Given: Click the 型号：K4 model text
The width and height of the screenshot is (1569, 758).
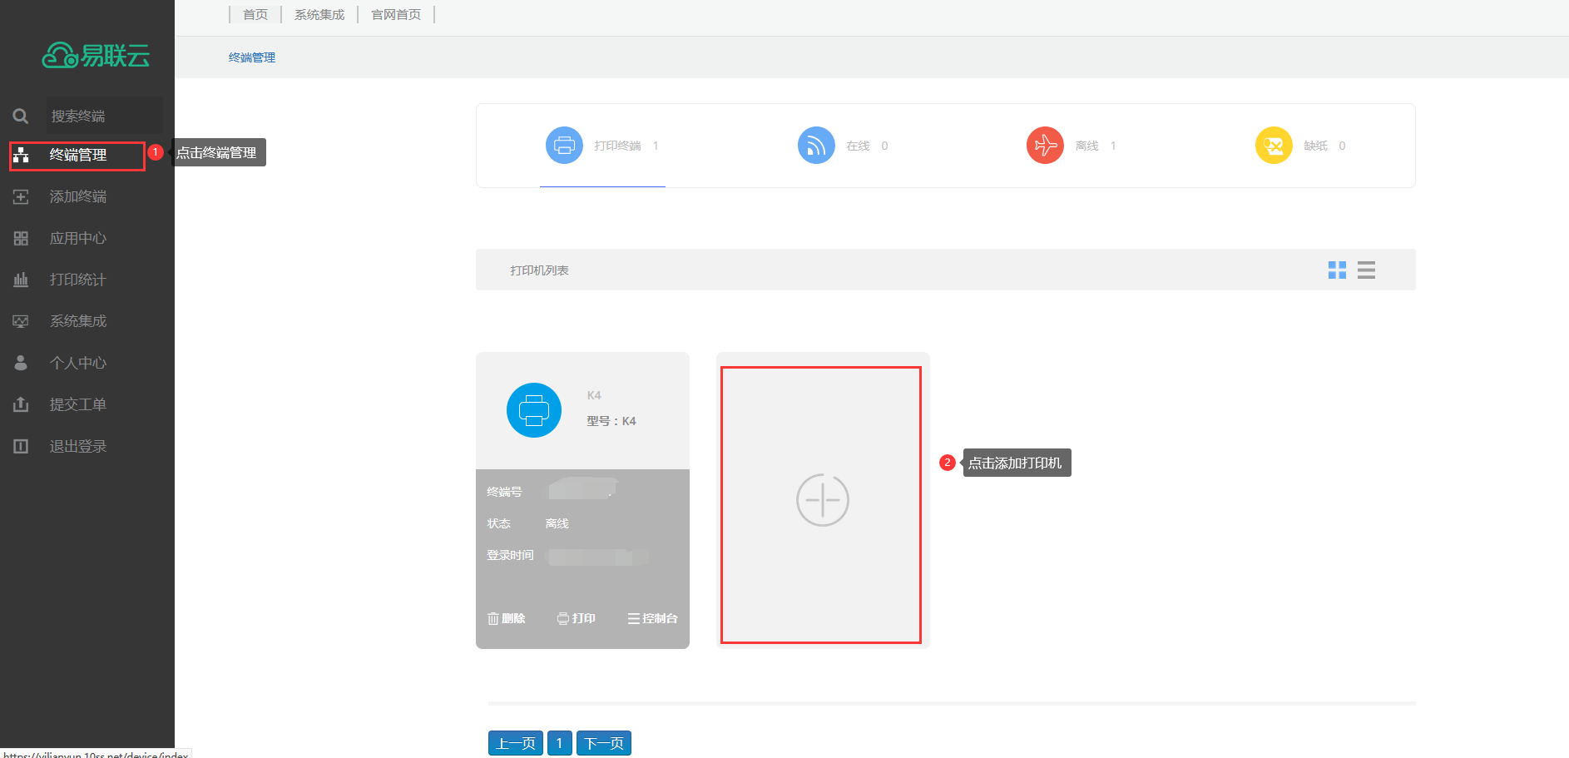Looking at the screenshot, I should point(611,421).
